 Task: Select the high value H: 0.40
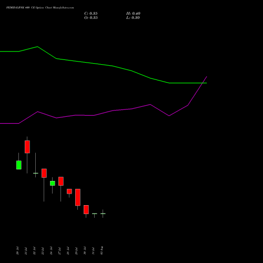pos(133,14)
